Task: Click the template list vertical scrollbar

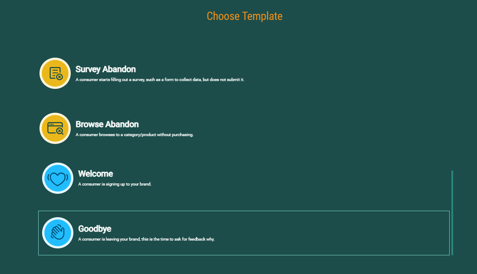Action: tap(452, 212)
